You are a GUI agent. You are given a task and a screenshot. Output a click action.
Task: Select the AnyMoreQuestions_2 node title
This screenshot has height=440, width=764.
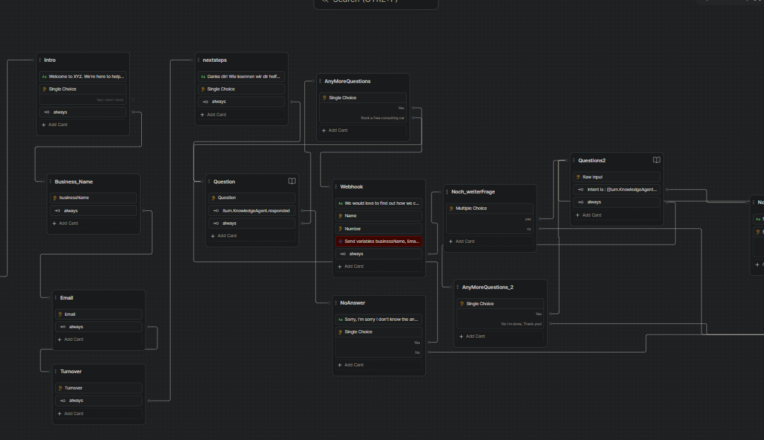(x=487, y=287)
